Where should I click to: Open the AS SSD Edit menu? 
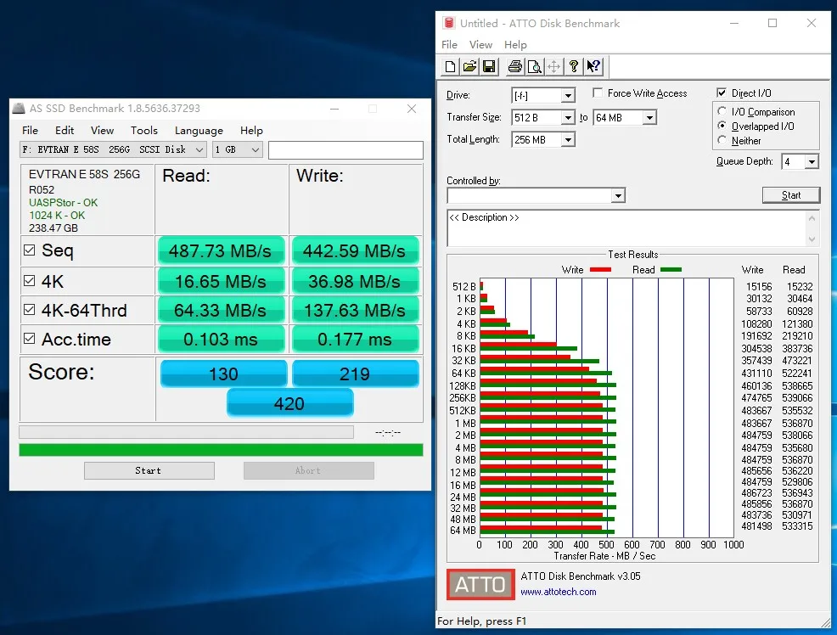pos(65,130)
